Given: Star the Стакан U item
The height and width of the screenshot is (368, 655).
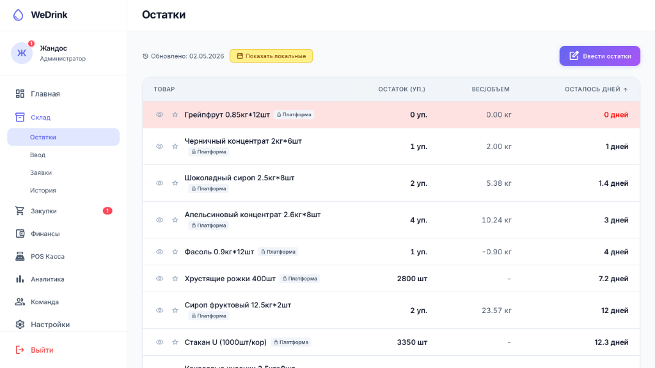Looking at the screenshot, I should coord(175,342).
